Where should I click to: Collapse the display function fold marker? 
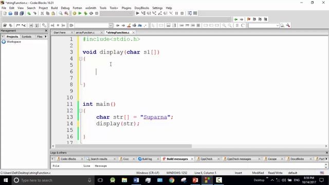[81, 59]
